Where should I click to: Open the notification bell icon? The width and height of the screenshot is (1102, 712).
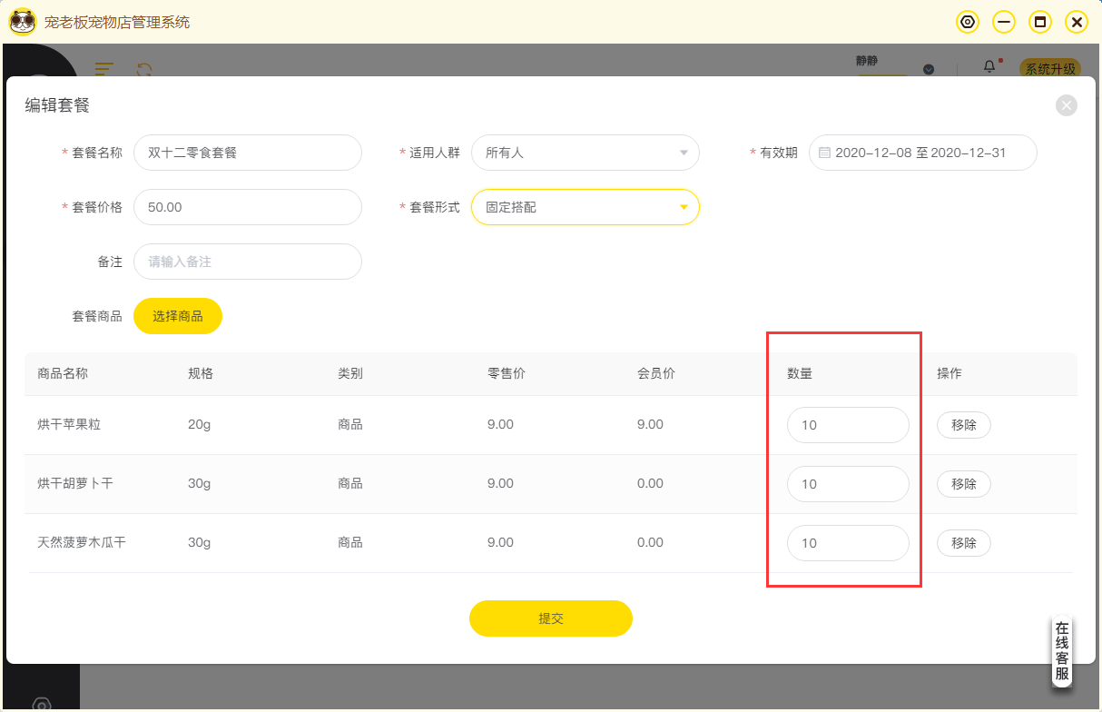[989, 67]
